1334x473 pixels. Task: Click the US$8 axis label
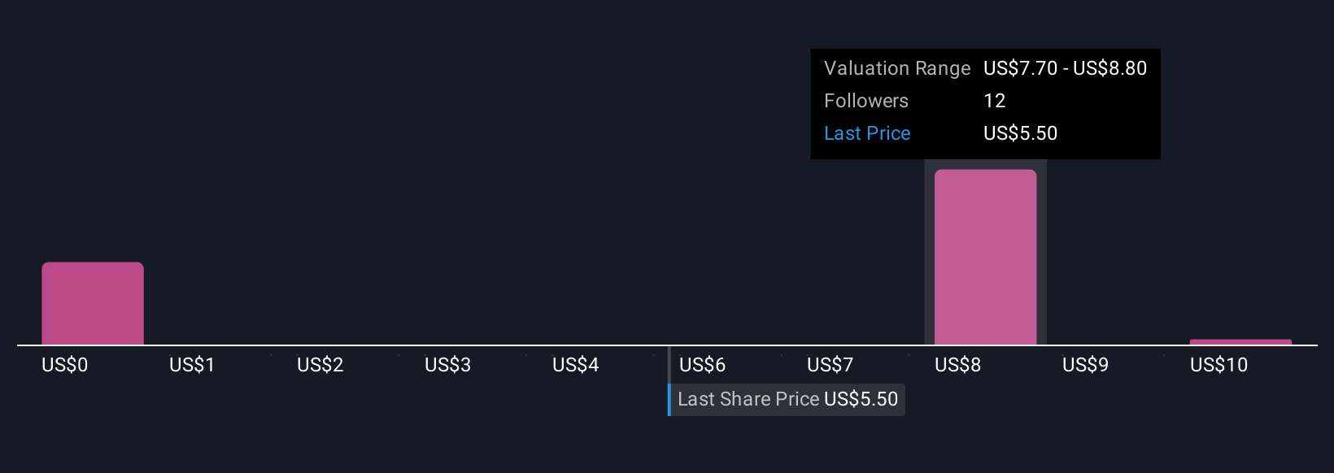click(x=957, y=365)
